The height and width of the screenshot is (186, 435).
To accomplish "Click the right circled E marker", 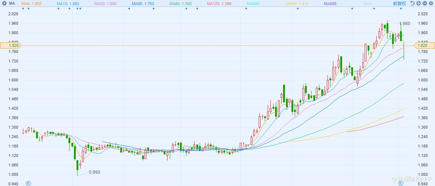I will [x=401, y=183].
